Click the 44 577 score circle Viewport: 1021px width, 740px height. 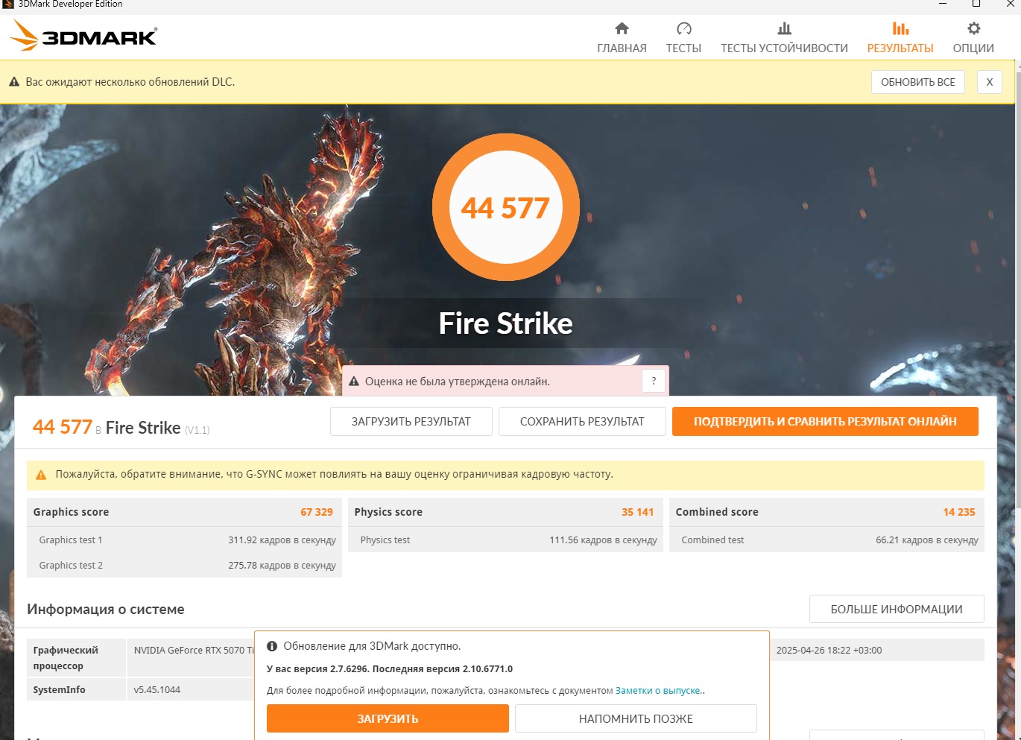coord(506,207)
